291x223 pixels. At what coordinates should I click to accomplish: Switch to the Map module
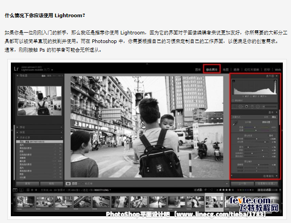coord(225,70)
